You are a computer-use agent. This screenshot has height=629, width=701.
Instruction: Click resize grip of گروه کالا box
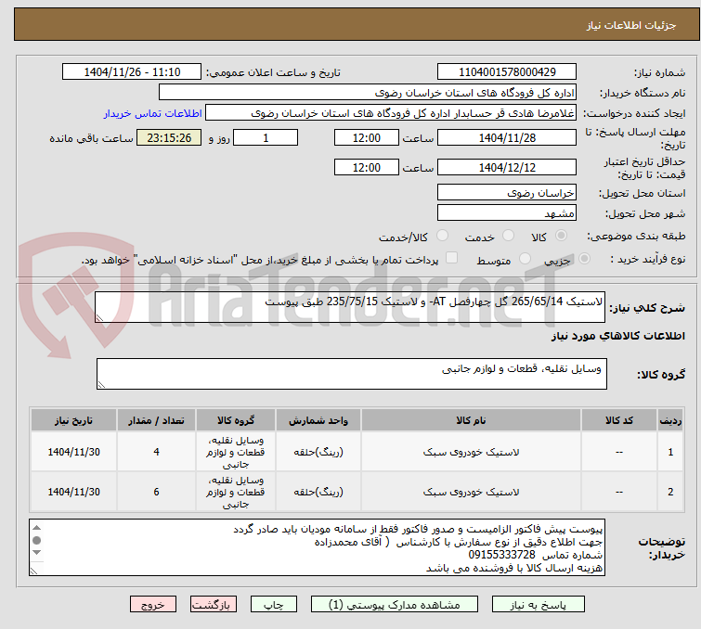click(x=101, y=385)
